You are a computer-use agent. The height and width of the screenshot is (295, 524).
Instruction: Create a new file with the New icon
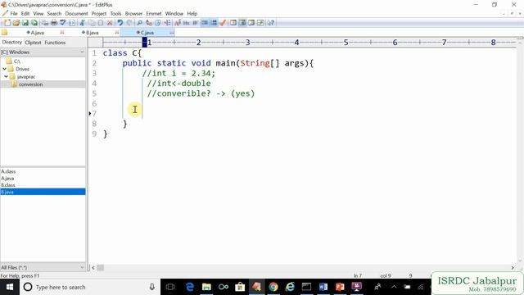click(x=7, y=23)
